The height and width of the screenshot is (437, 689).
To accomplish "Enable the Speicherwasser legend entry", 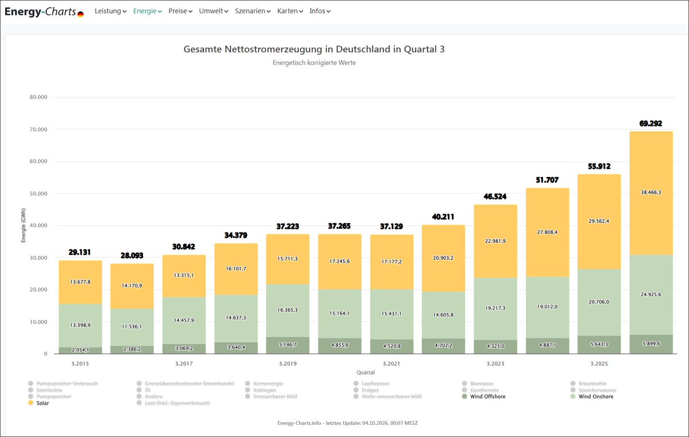I will point(594,390).
